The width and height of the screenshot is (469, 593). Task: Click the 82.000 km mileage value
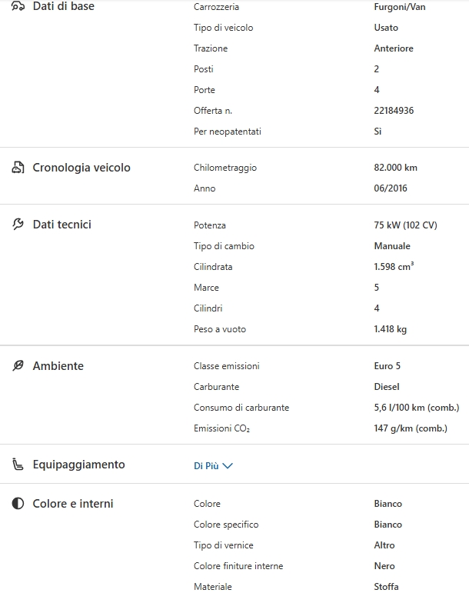point(395,168)
